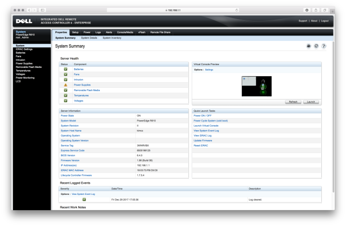This screenshot has height=226, width=346.
Task: Open Power Cycle System (cold boot) link
Action: [x=210, y=120]
